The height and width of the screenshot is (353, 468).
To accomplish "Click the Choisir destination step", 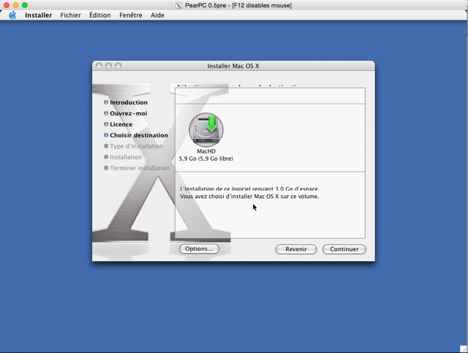I will coord(139,135).
